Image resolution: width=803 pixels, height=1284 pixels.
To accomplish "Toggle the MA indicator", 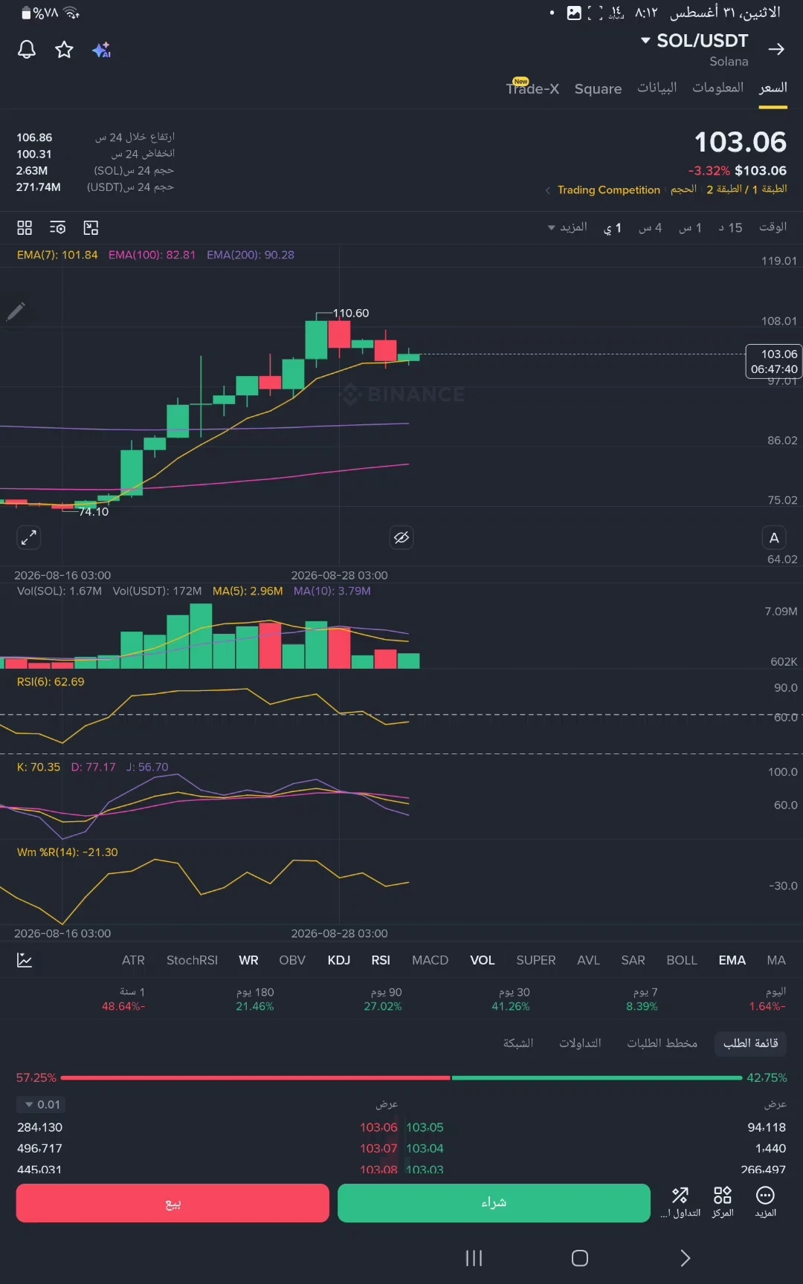I will coord(776,960).
